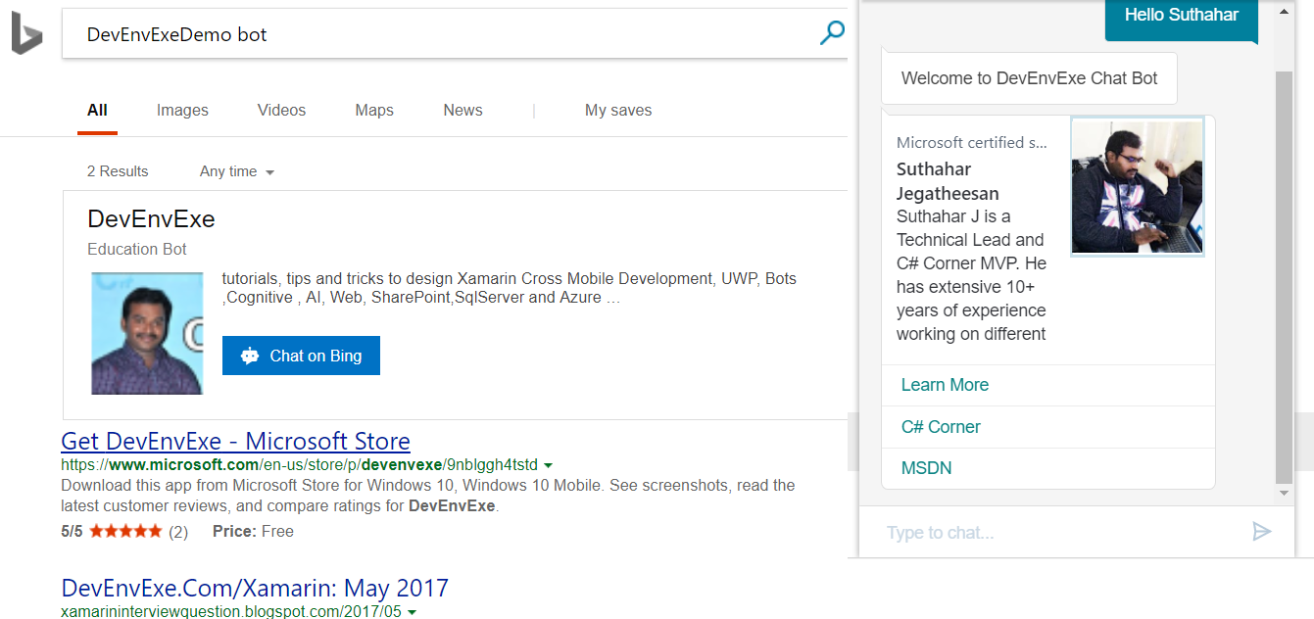Go to My saves
The image size is (1314, 619).
pos(618,110)
